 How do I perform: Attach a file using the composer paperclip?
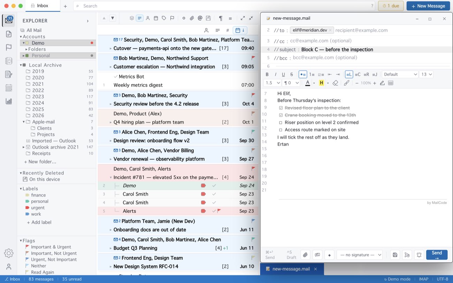point(305,255)
